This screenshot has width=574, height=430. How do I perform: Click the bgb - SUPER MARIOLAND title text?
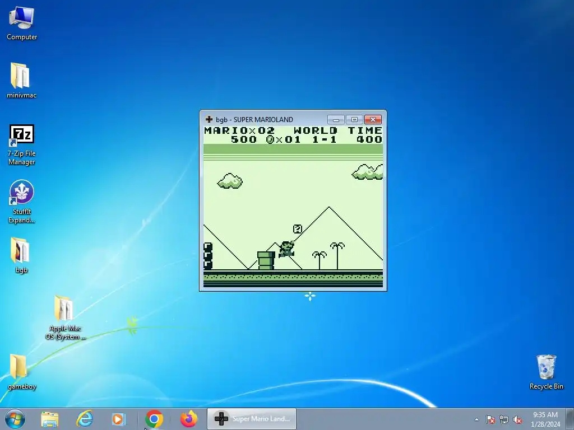tap(254, 120)
